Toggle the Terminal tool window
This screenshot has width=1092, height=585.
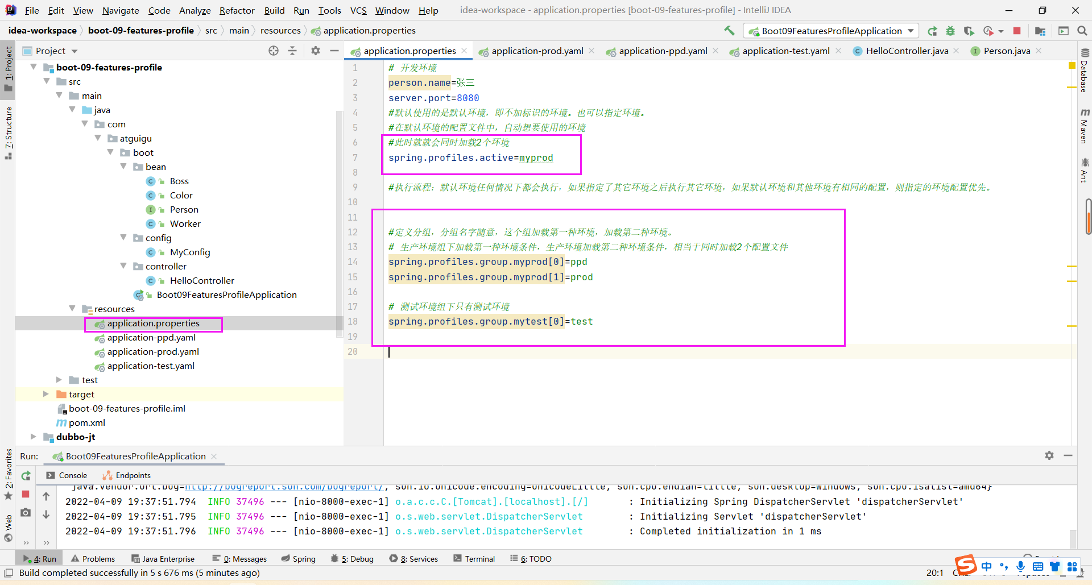click(474, 559)
